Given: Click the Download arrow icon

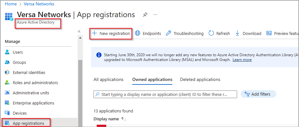Looking at the screenshot, I should (x=237, y=33).
